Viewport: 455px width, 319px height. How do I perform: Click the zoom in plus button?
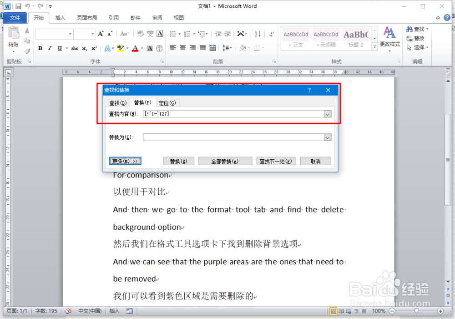(440, 311)
